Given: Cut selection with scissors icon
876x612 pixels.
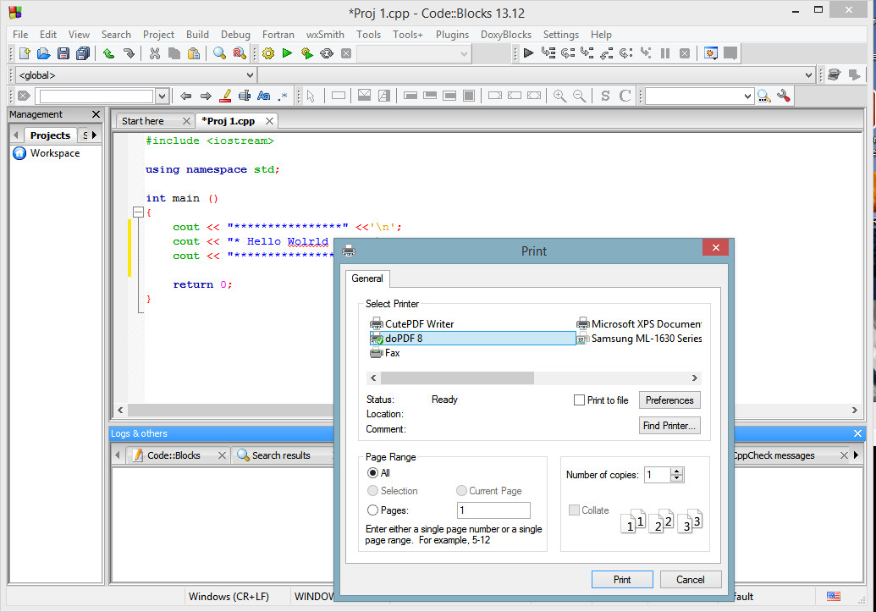Looking at the screenshot, I should point(155,53).
